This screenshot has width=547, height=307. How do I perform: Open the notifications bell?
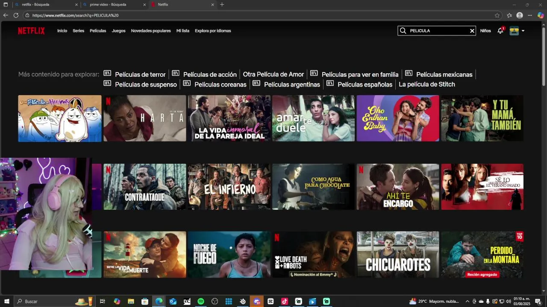[x=500, y=31]
